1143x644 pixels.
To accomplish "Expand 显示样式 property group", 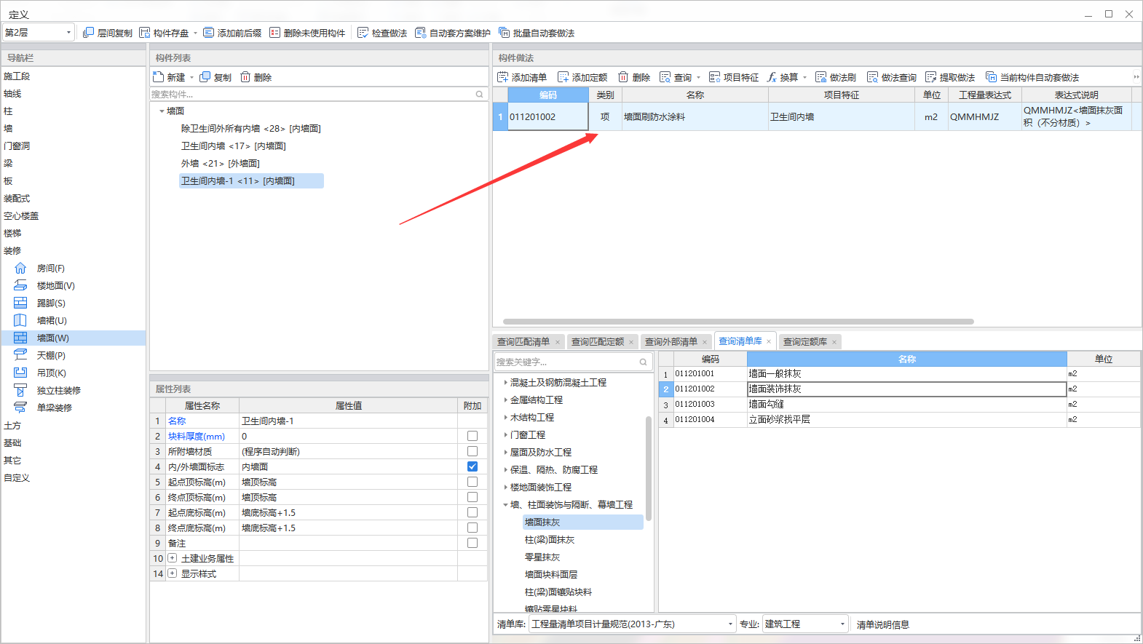I will point(173,573).
